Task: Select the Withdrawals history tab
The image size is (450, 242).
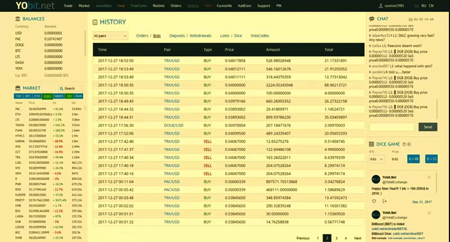Action: click(200, 36)
